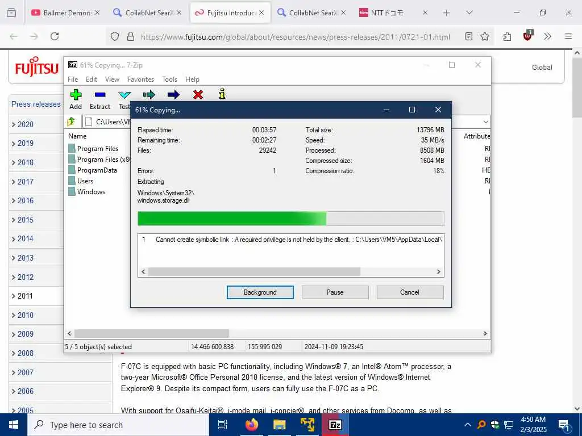Click the Add icon in the 7-Zip toolbar
Image resolution: width=582 pixels, height=436 pixels.
click(x=76, y=95)
